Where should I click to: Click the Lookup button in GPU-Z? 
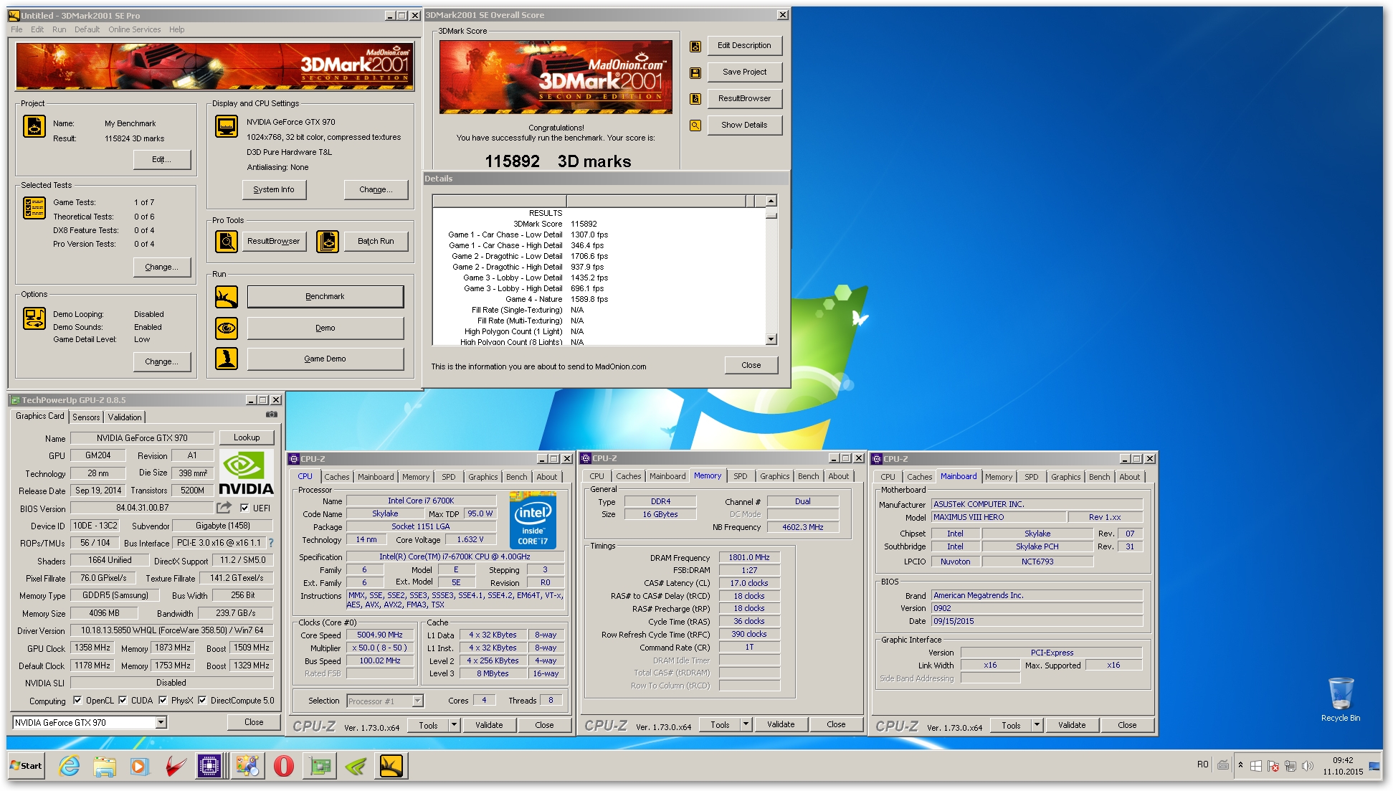(x=247, y=437)
